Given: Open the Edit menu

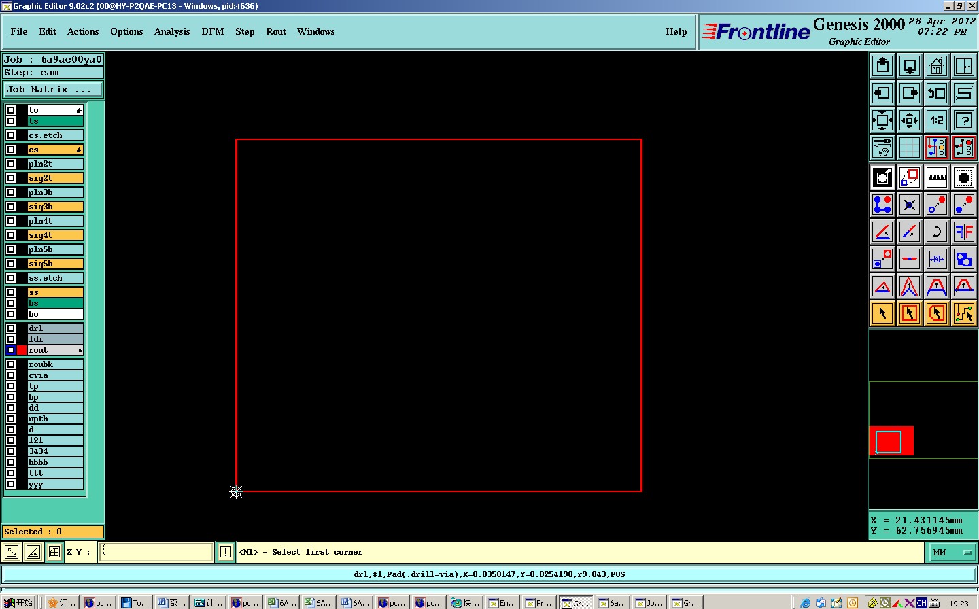Looking at the screenshot, I should point(48,31).
